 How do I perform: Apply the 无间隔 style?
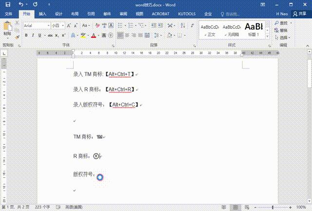coord(232,30)
